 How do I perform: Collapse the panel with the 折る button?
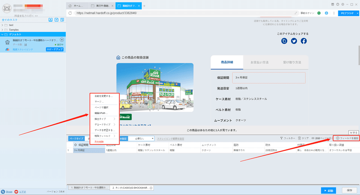353,132
